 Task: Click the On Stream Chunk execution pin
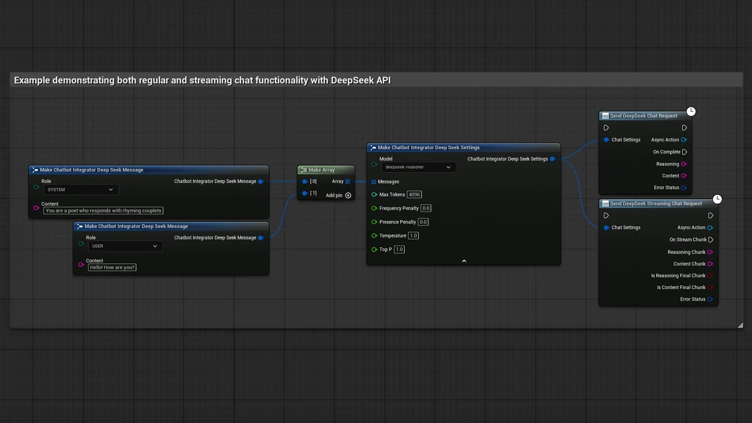coord(711,240)
